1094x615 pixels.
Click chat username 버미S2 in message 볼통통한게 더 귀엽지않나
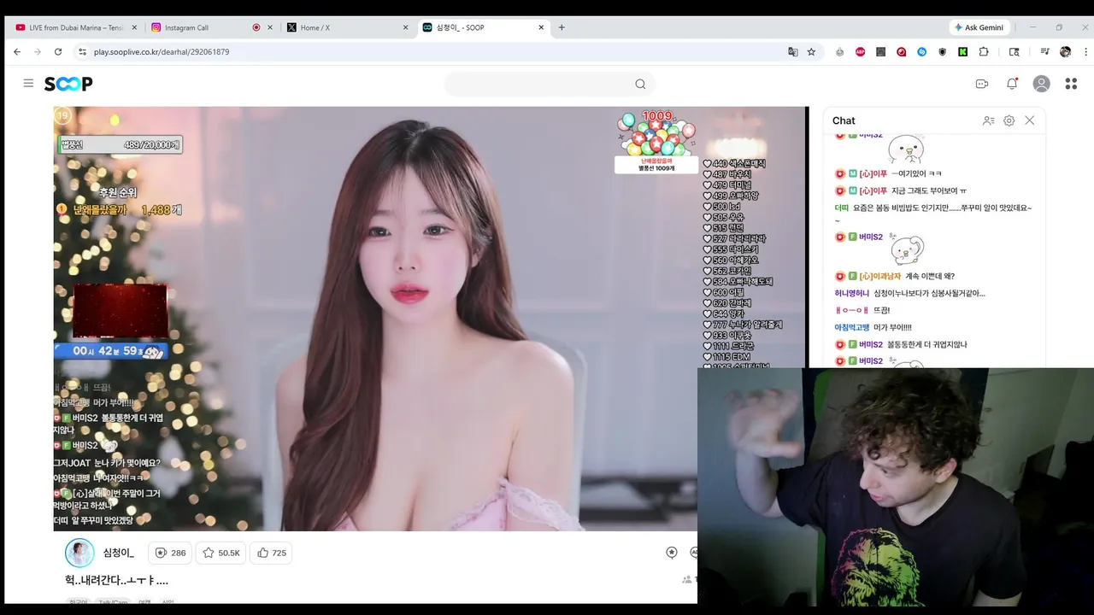coord(871,344)
